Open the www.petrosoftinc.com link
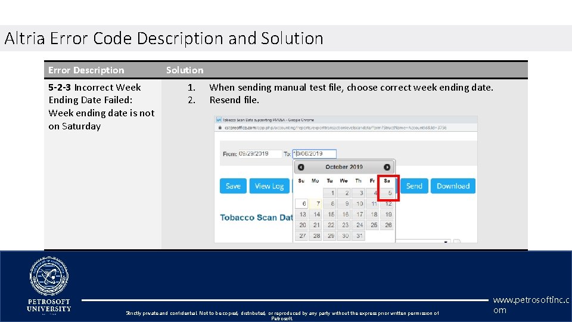The height and width of the screenshot is (322, 572). coord(531,305)
